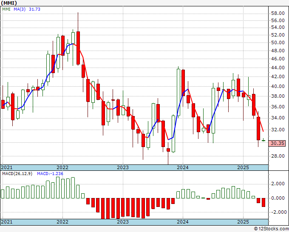
Task: Click the 48.00 price axis label
Action: [278, 51]
